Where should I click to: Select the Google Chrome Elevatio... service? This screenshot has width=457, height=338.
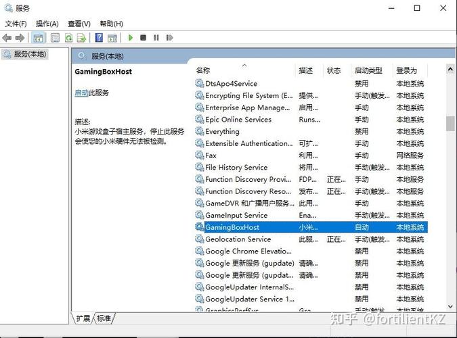(x=311, y=251)
